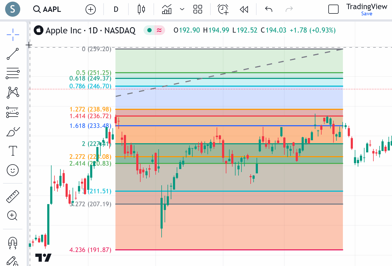
Task: Open the AAPL symbol search
Action: tap(47, 9)
